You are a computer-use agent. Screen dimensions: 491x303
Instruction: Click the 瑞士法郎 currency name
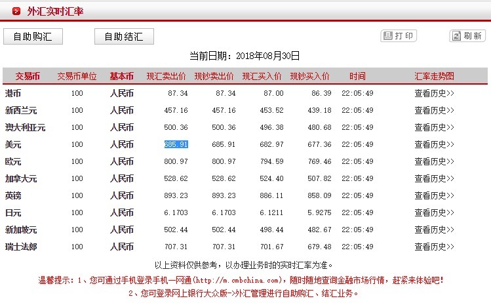tap(21, 247)
